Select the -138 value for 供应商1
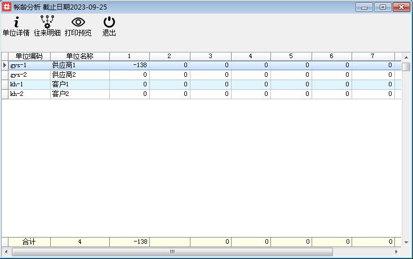This screenshot has width=413, height=259. (129, 65)
